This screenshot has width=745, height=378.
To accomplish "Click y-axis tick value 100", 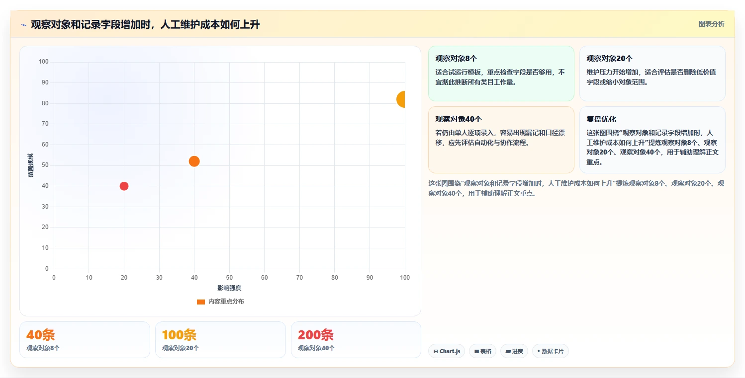I will point(43,62).
